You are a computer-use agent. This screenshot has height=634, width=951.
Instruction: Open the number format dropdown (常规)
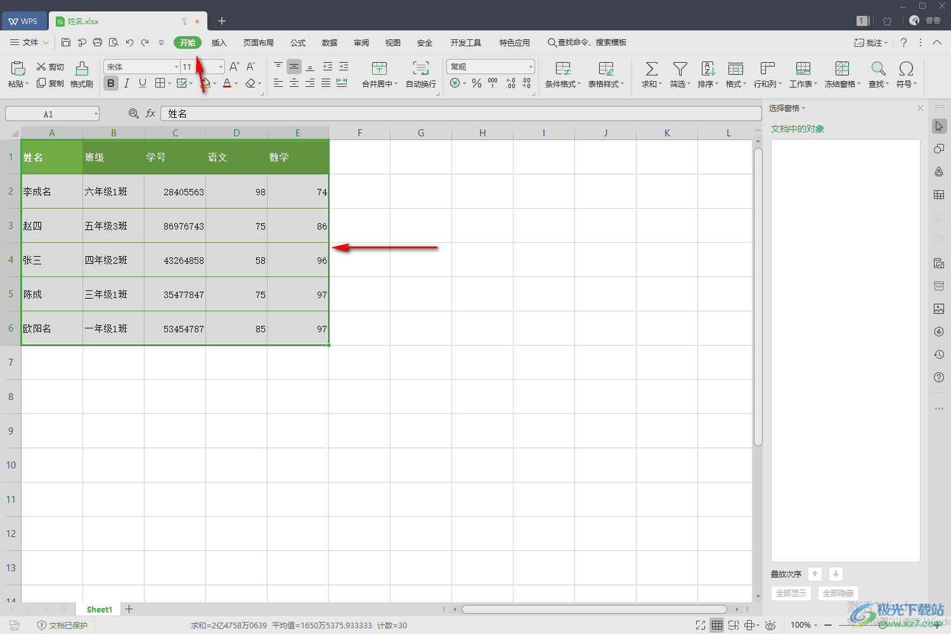tap(531, 67)
